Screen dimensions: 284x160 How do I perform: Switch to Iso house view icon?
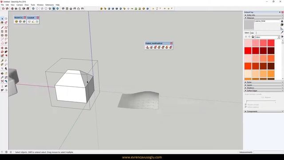click(63, 8)
